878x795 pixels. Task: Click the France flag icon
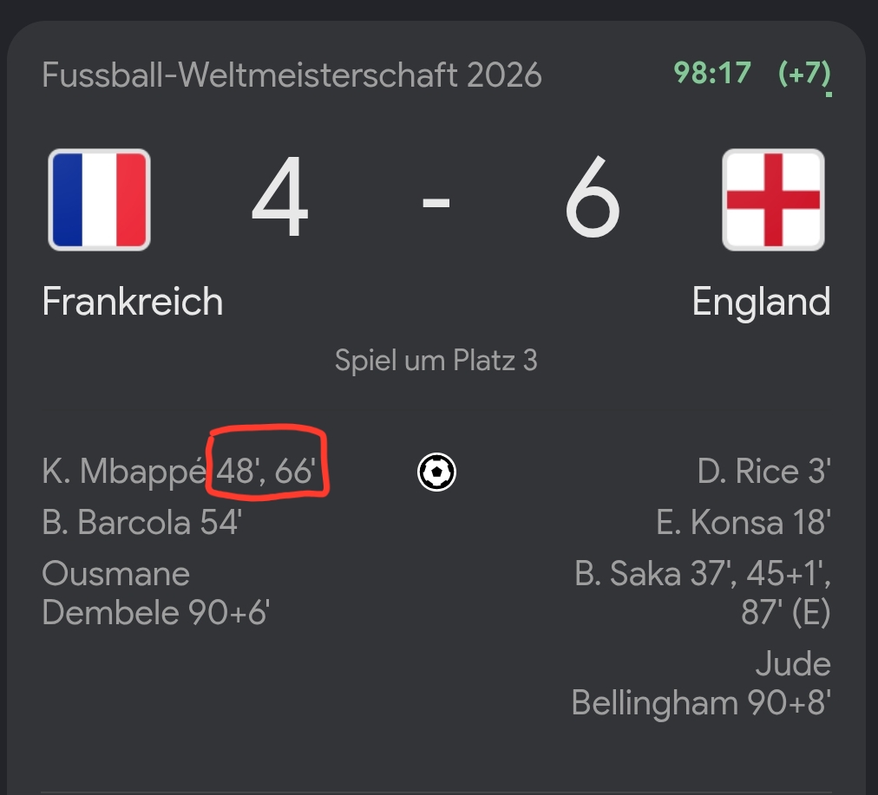99,199
